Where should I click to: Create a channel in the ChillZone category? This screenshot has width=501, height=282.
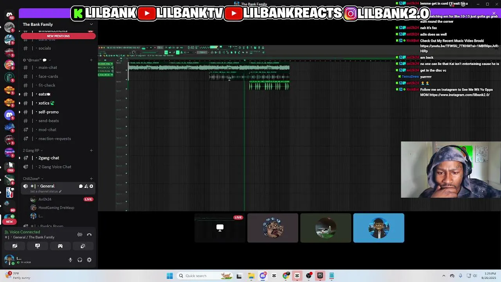[x=91, y=179]
